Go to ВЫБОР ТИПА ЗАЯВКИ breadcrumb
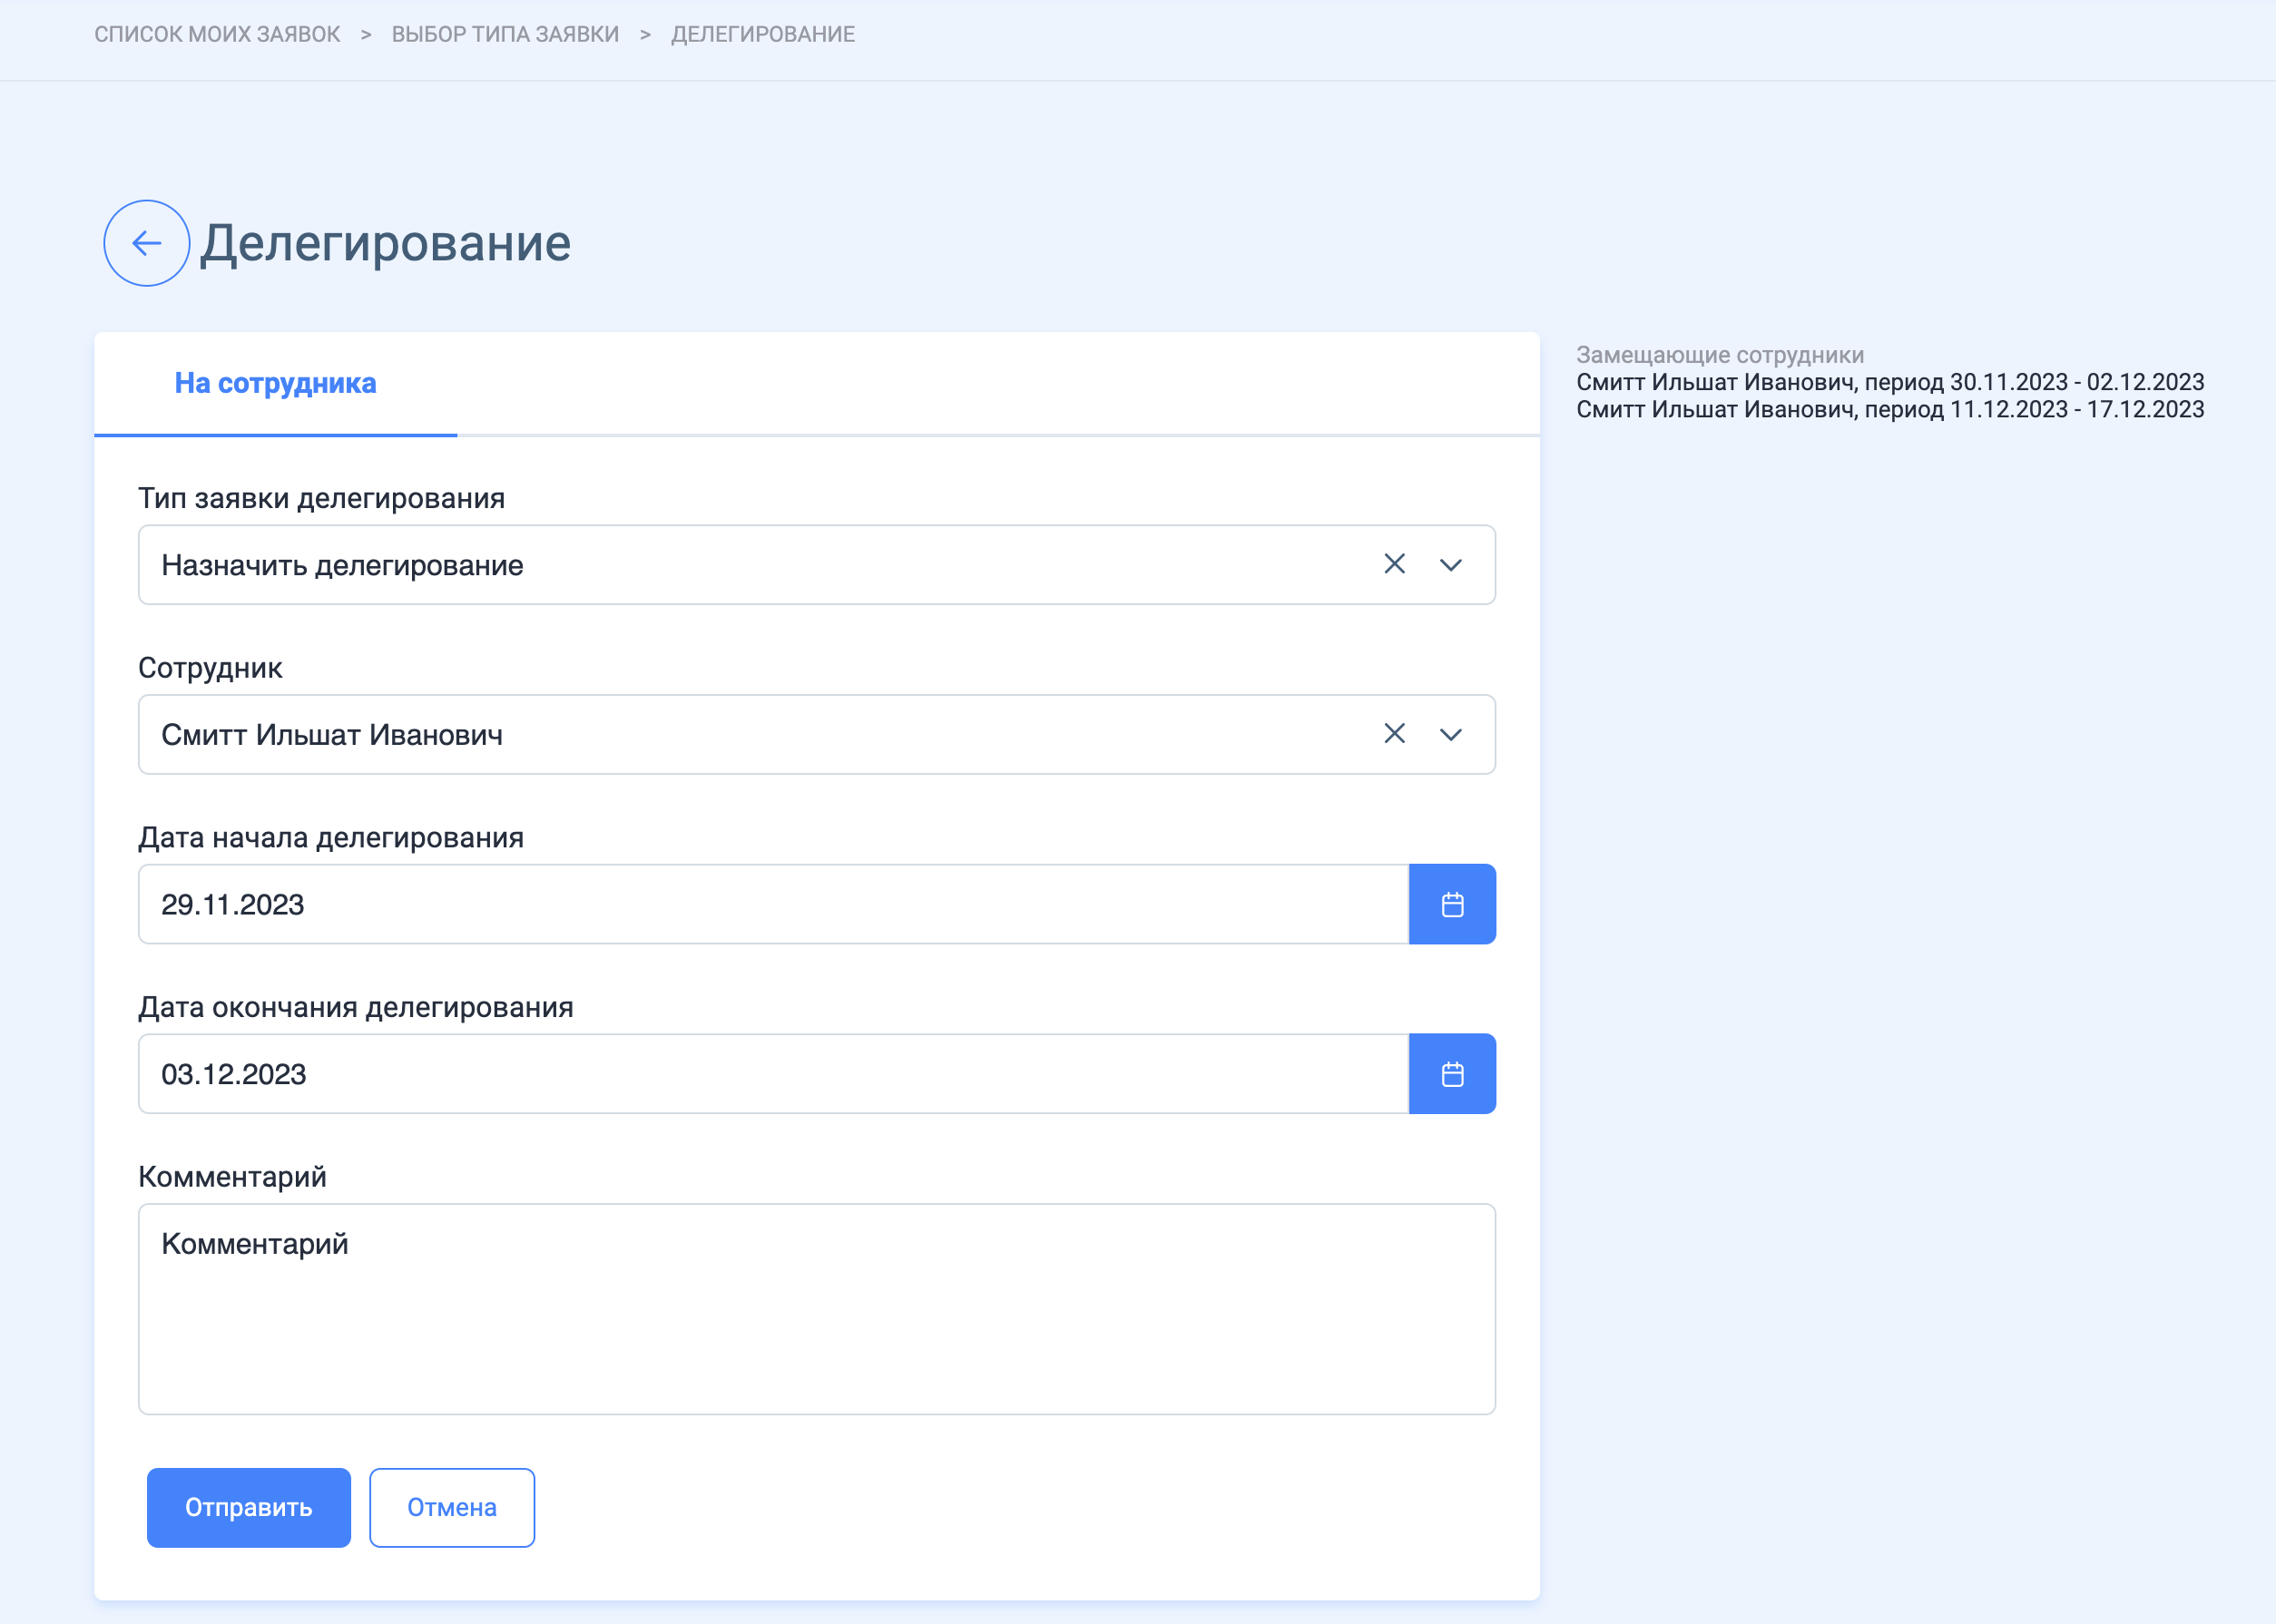The image size is (2276, 1624). tap(505, 34)
